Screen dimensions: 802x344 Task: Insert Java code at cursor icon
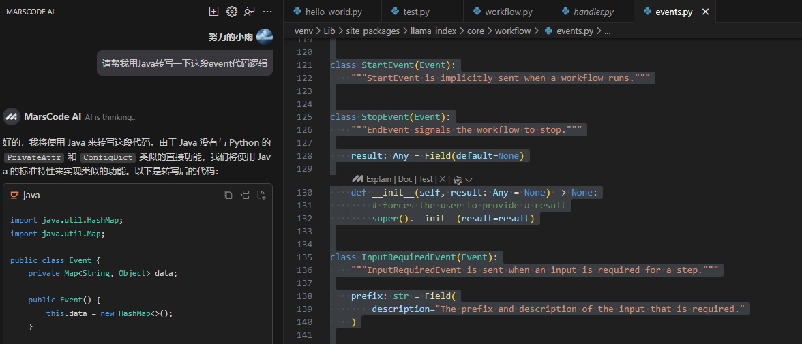tap(245, 196)
